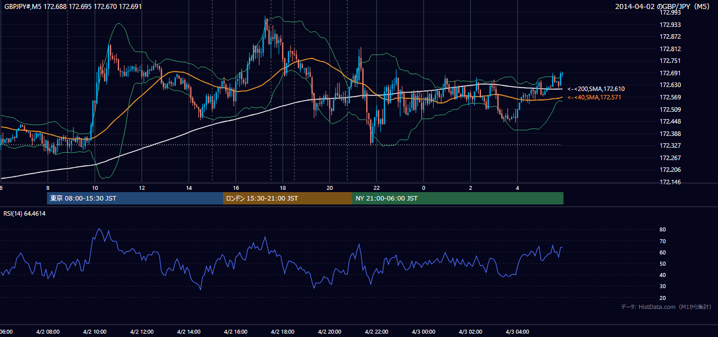Click price axis value 172.388
The width and height of the screenshot is (718, 337).
tap(670, 134)
